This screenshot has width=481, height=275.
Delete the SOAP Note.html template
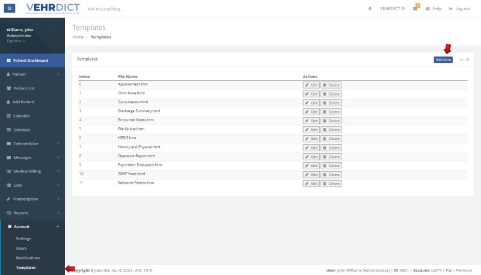tap(331, 174)
